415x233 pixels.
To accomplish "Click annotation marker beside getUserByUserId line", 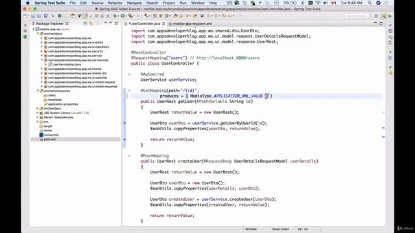I will 124,123.
